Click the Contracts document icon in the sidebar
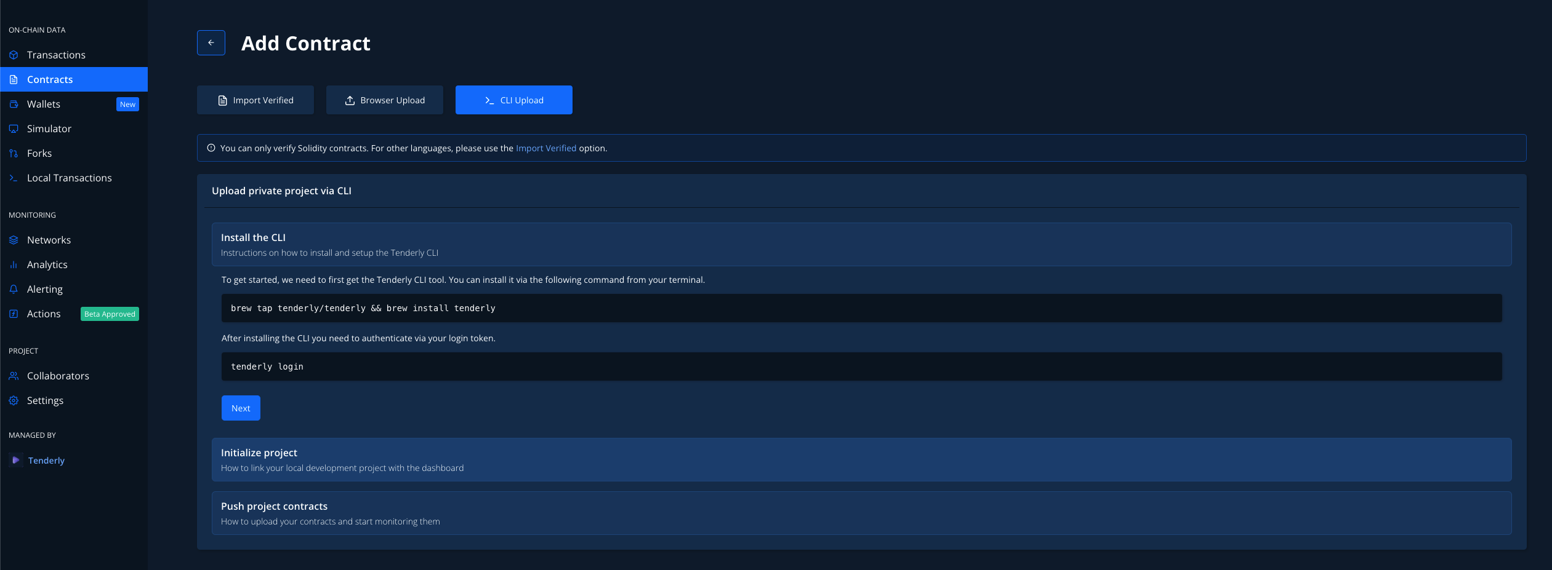 coord(14,79)
